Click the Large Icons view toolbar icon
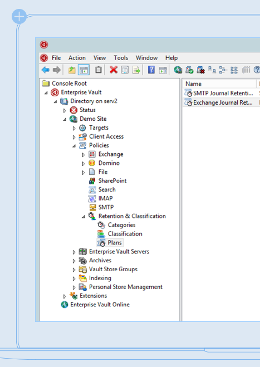The height and width of the screenshot is (367, 260). 212,70
